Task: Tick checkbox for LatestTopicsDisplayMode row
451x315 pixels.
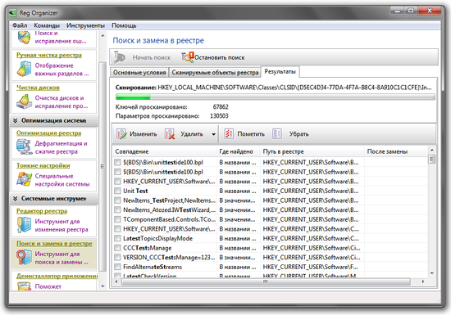Action: pos(117,238)
